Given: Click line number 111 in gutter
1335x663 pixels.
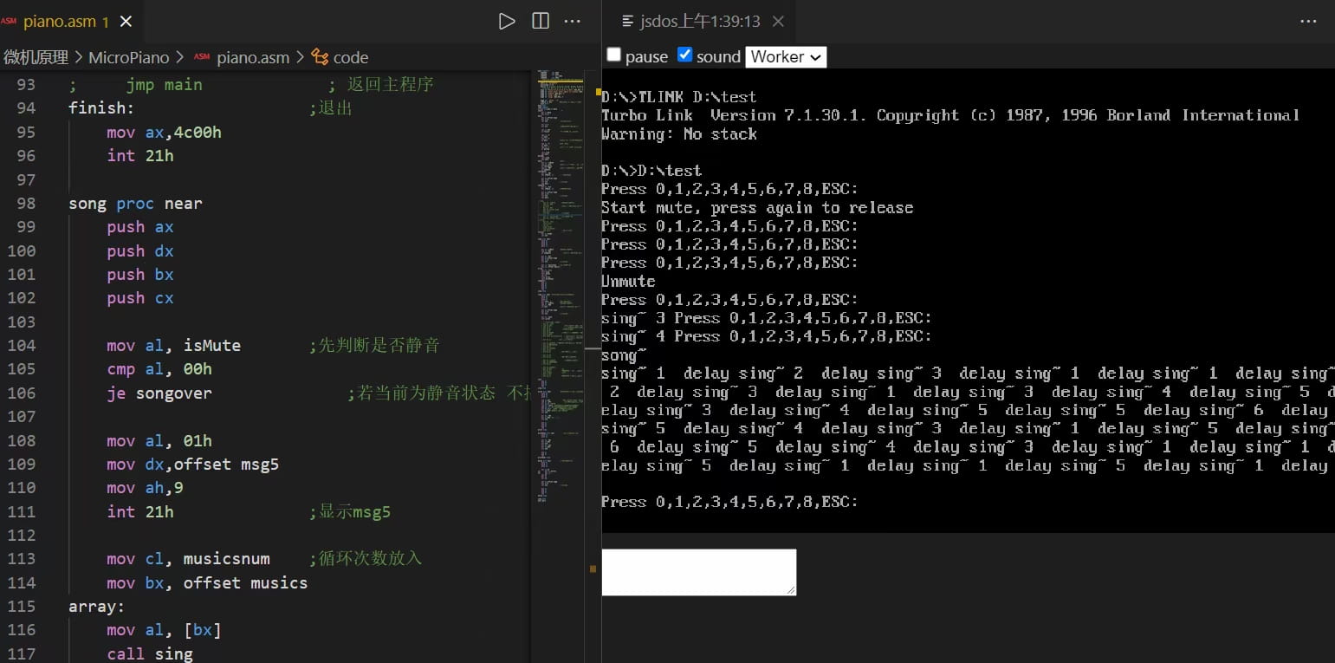Looking at the screenshot, I should (22, 511).
